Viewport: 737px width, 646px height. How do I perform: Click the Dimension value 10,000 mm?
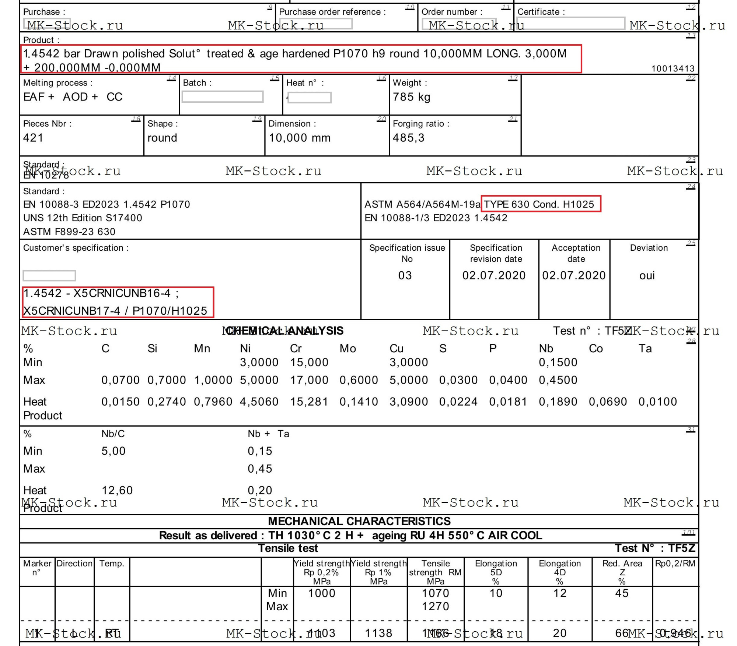pyautogui.click(x=299, y=138)
